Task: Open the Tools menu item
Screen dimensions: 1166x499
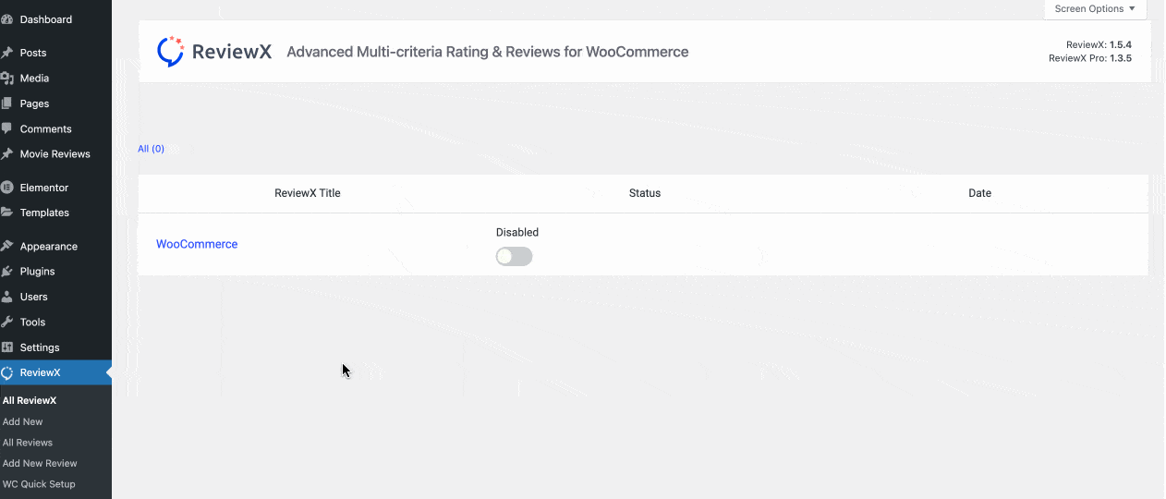Action: [x=32, y=323]
